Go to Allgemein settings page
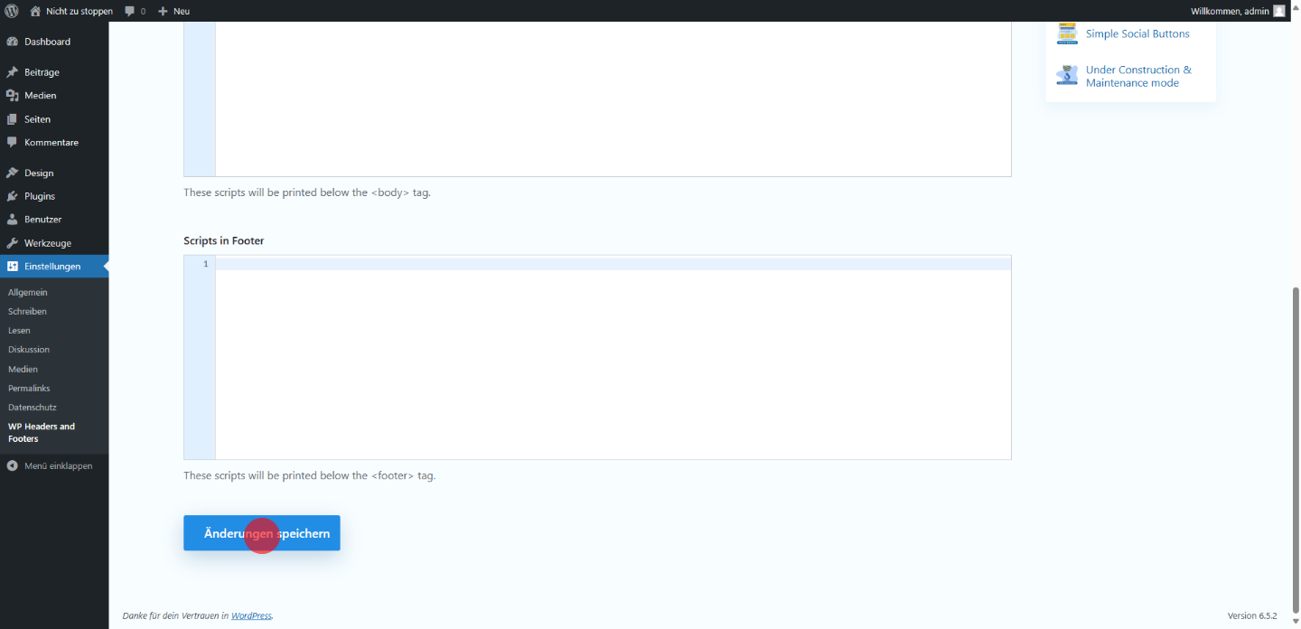Screen dimensions: 1301x629 (x=28, y=293)
